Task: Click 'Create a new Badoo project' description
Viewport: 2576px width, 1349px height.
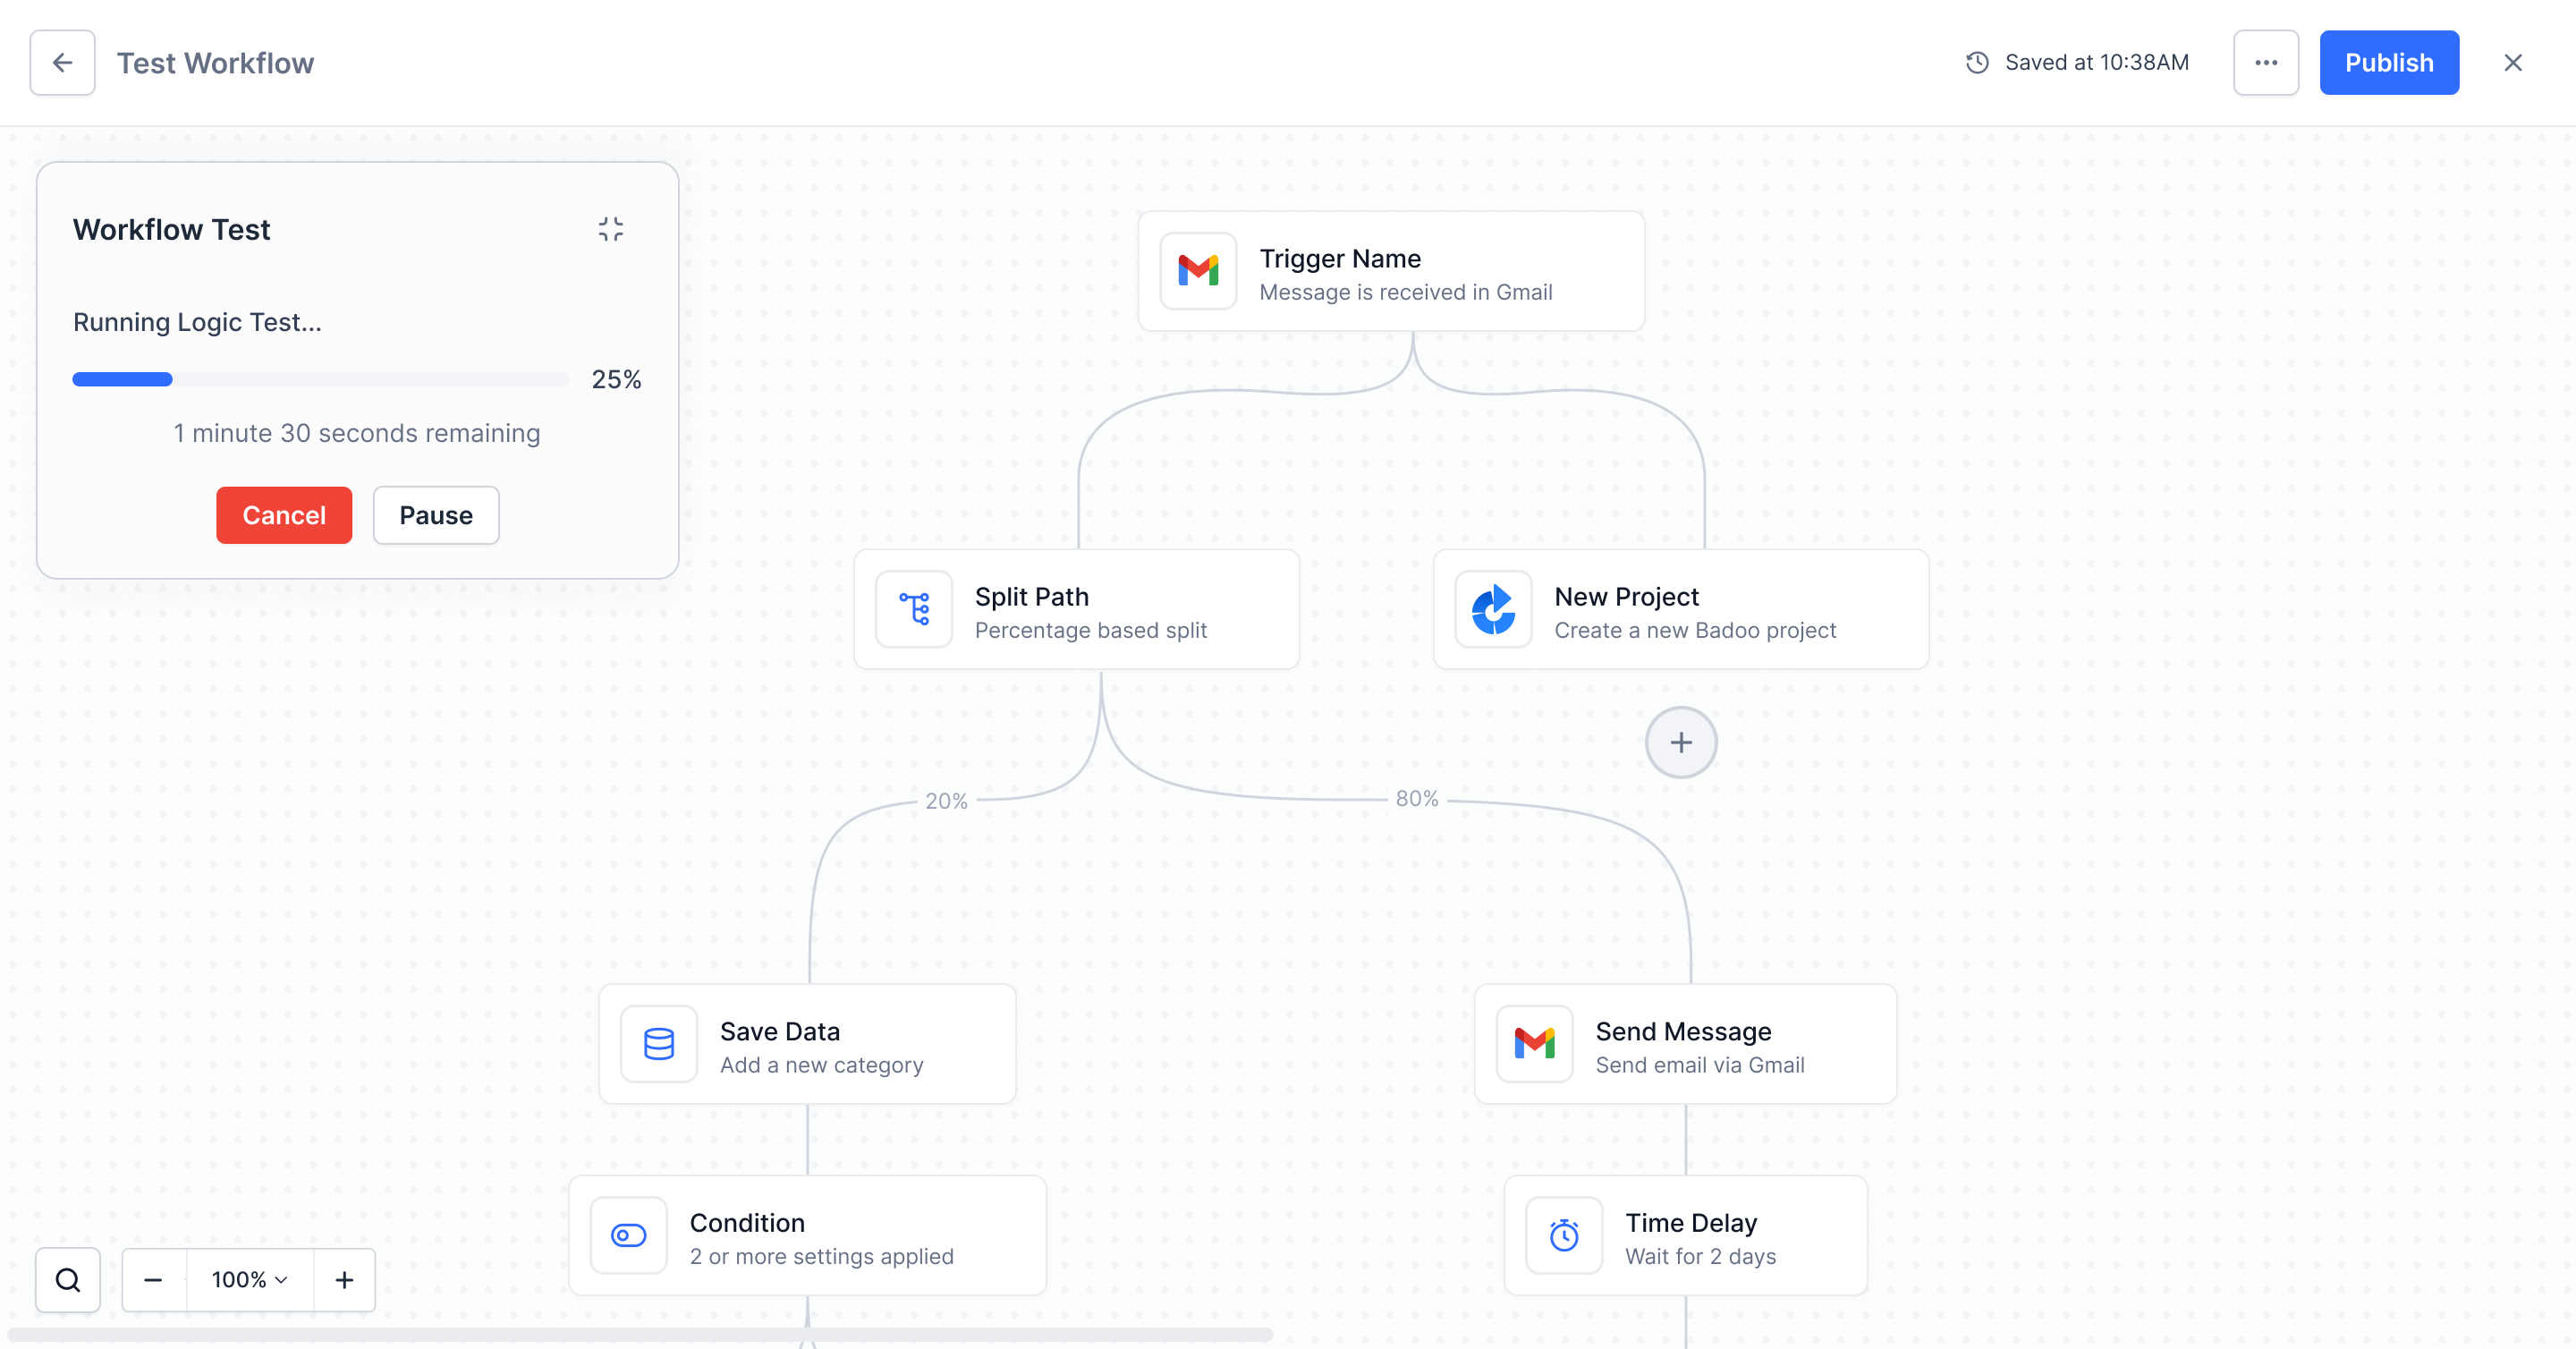Action: [1694, 630]
